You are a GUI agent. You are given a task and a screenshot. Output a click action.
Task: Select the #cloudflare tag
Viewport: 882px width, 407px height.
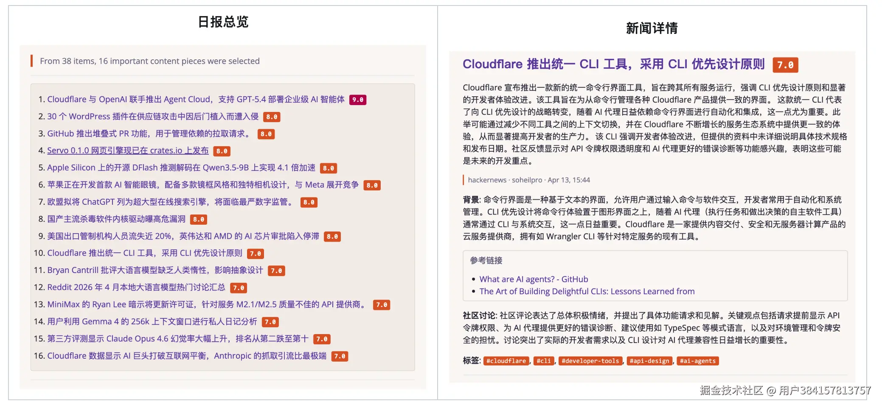click(x=506, y=361)
